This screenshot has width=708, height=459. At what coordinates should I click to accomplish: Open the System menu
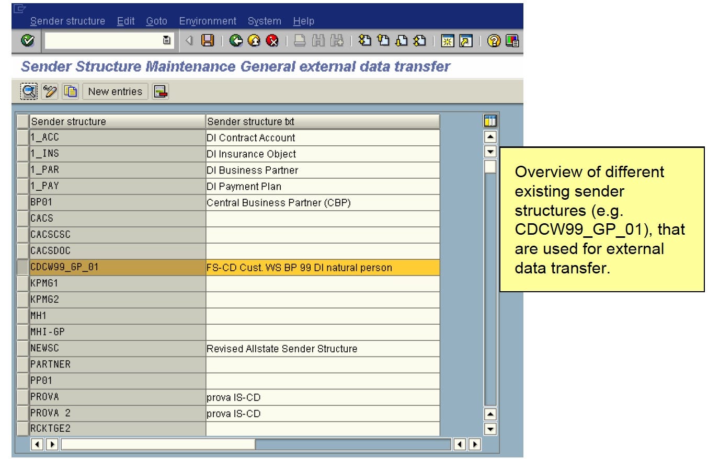click(264, 21)
